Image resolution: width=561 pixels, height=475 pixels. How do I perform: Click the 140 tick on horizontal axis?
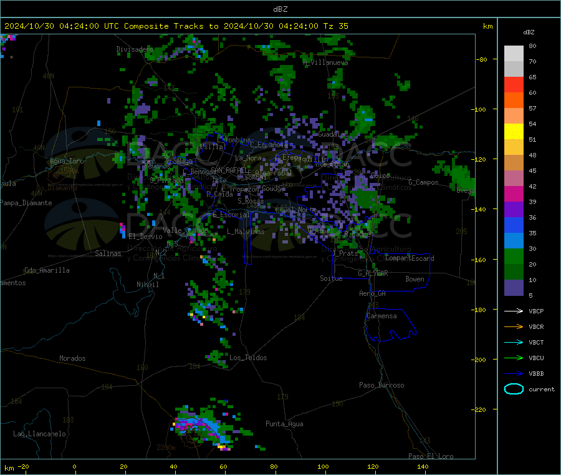coord(423,466)
